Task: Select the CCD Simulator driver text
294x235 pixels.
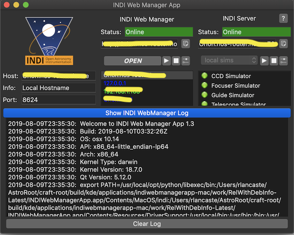Action: click(x=231, y=76)
